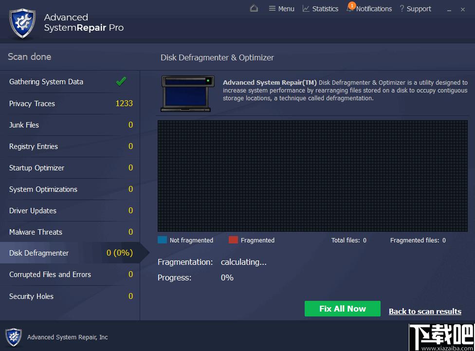Click the blue Not fragmented legend swatch
Screen dimensions: 475x351
pos(163,240)
